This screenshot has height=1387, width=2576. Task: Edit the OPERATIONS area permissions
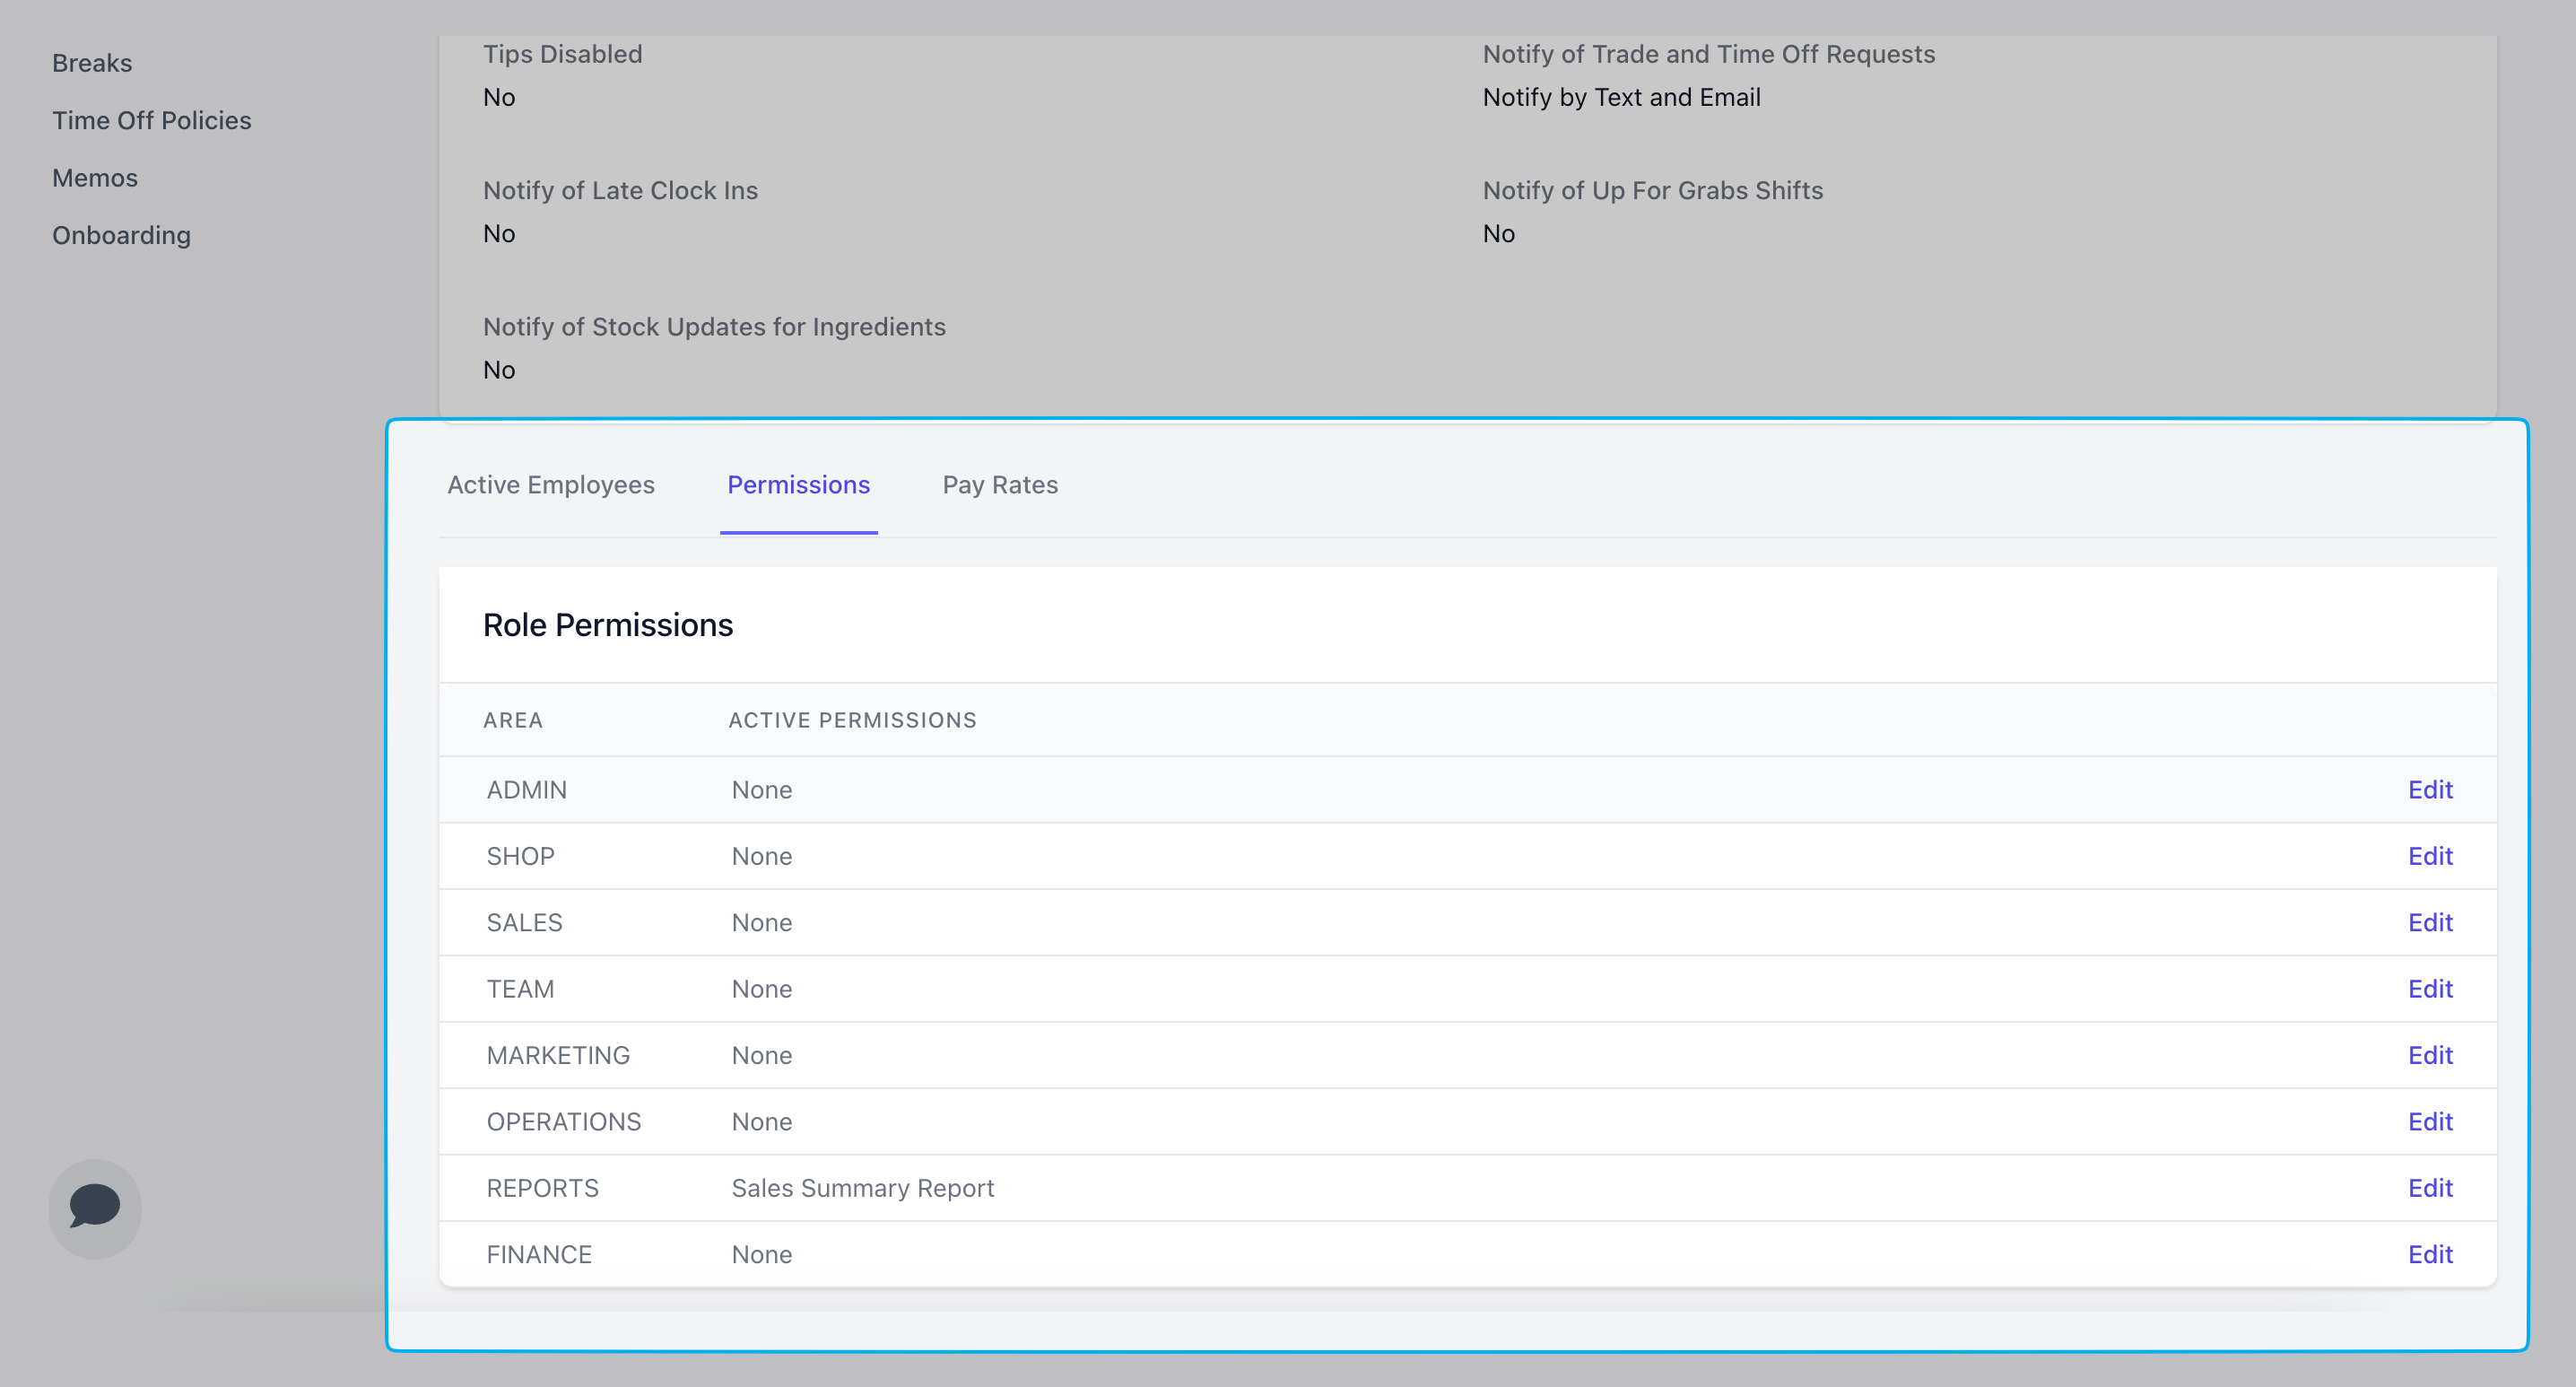pos(2429,1121)
